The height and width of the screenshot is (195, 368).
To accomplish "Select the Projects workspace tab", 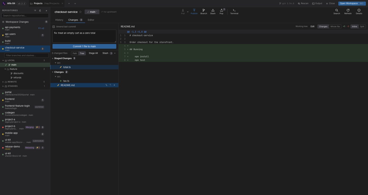I will point(47,3).
